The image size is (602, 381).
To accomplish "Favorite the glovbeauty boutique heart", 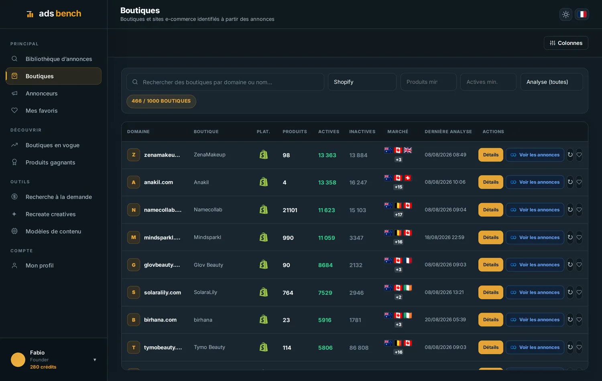I will (x=579, y=265).
